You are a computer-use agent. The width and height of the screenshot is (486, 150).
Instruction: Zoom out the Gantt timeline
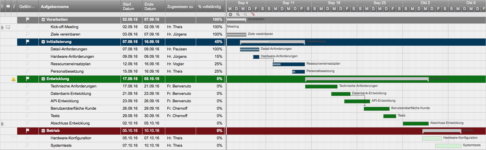(238, 14)
